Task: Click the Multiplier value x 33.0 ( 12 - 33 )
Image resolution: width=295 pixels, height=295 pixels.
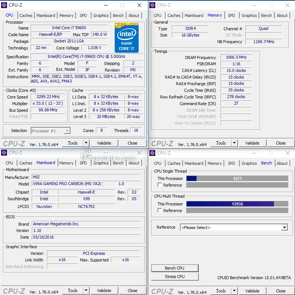Action: [x=48, y=103]
